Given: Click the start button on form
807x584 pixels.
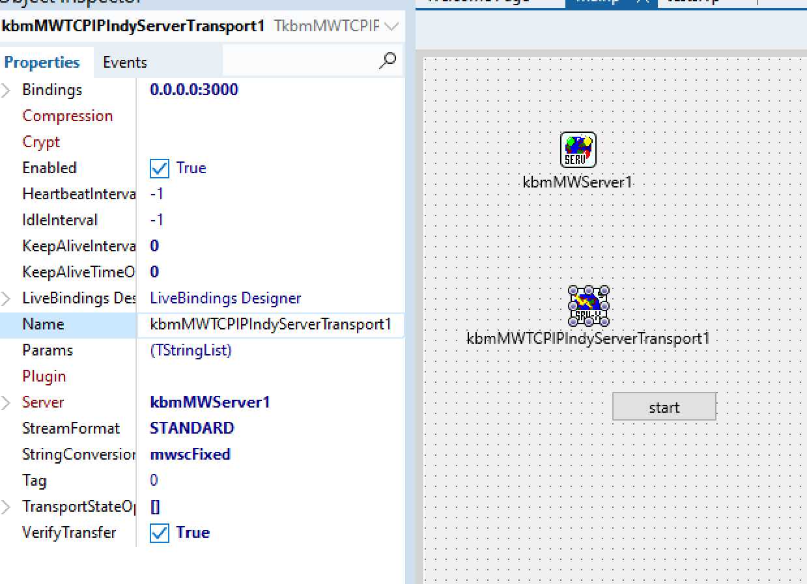Looking at the screenshot, I should 664,407.
